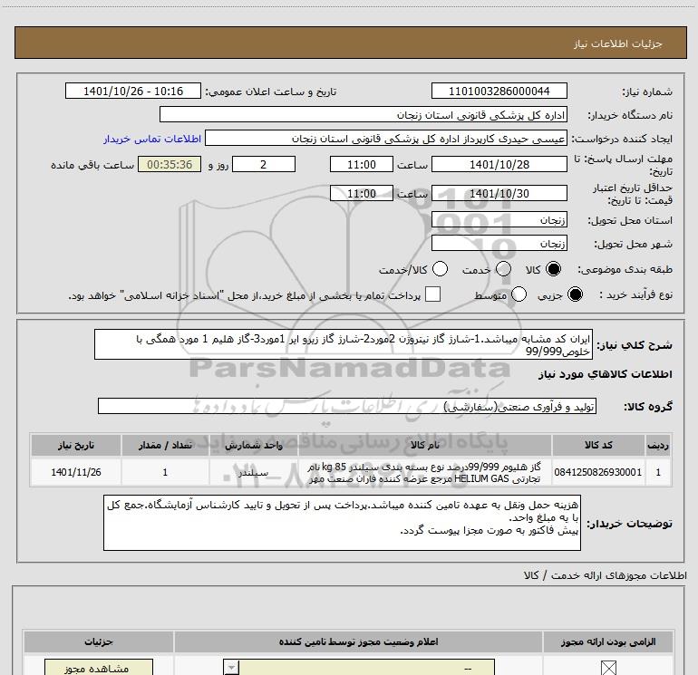Image resolution: width=698 pixels, height=675 pixels.
Task: Click the ردیف column header
Action: (658, 445)
